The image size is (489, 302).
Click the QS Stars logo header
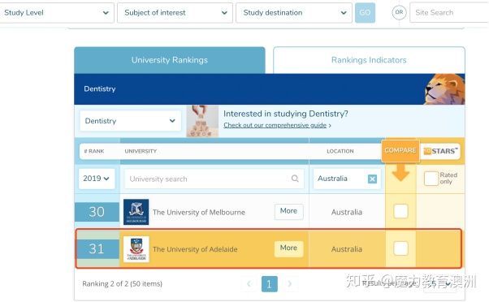(x=440, y=151)
